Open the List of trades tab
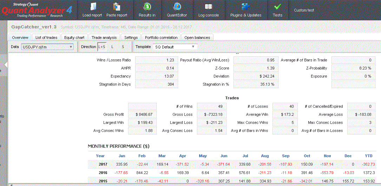381x186 pixels. click(46, 38)
